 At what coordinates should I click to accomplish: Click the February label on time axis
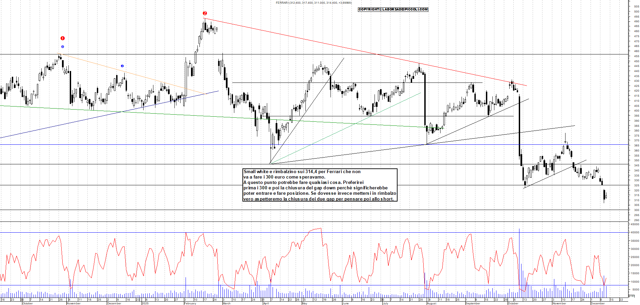pyautogui.click(x=190, y=303)
